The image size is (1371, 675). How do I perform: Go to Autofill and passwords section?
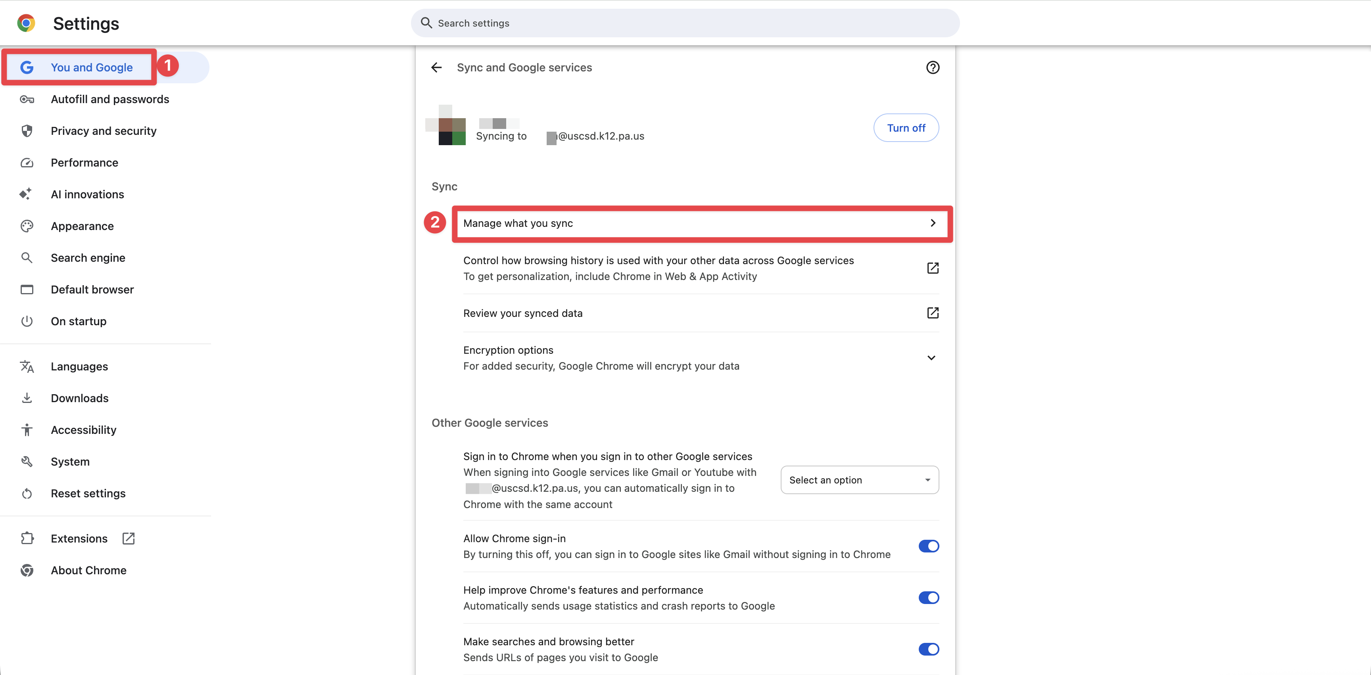coord(109,100)
